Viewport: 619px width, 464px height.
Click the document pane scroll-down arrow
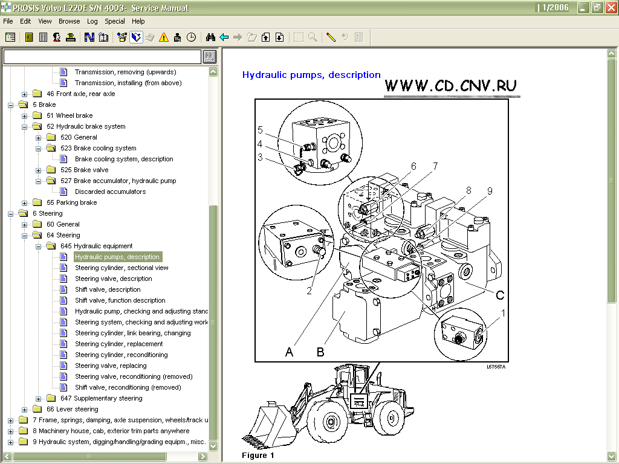coord(612,457)
